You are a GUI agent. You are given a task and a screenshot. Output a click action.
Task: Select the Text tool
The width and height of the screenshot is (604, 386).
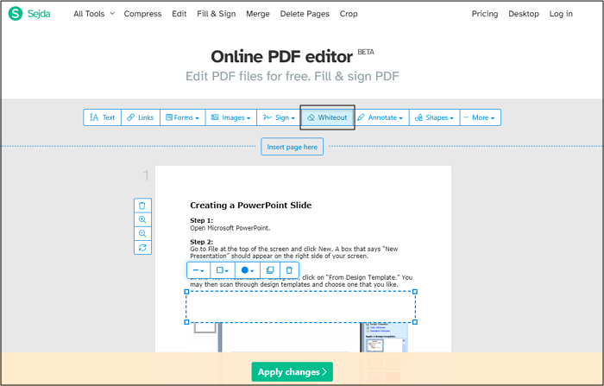103,117
